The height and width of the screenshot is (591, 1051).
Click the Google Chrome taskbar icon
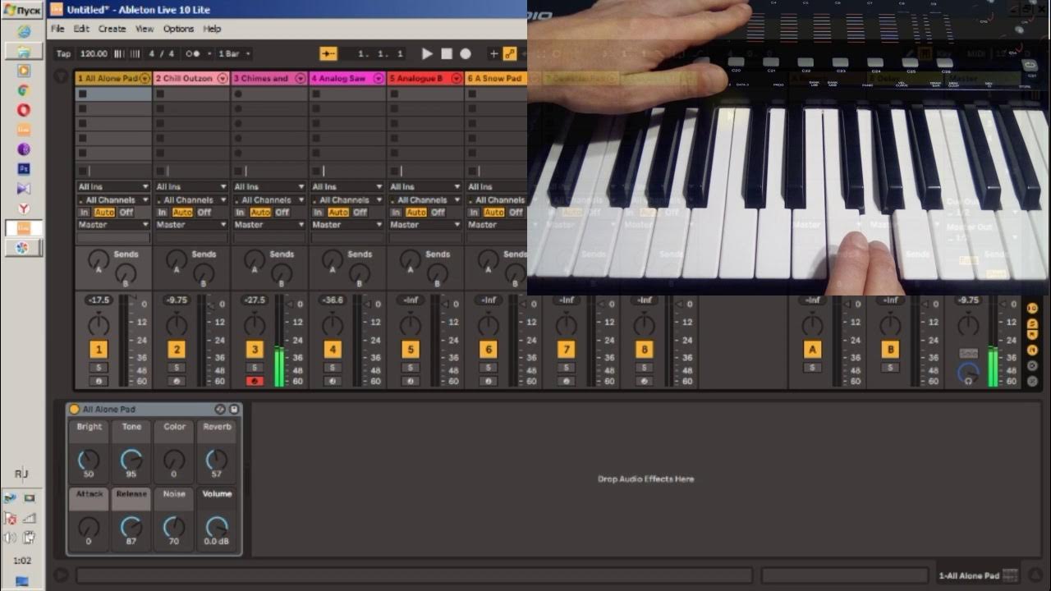click(x=24, y=90)
